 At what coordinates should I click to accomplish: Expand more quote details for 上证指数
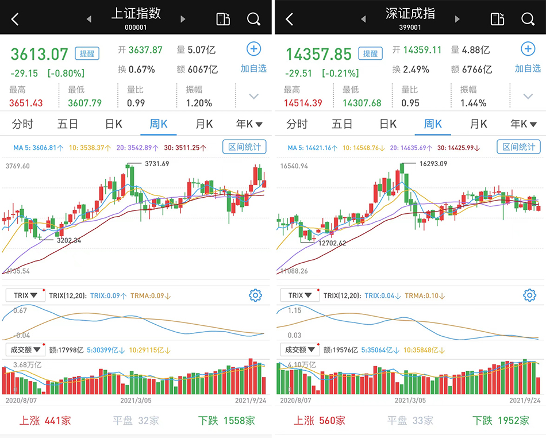[254, 97]
